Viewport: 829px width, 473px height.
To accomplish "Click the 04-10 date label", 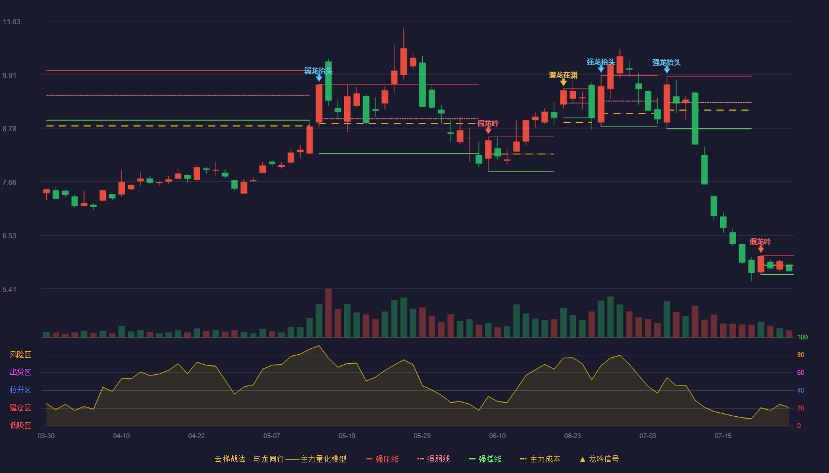I will 121,436.
